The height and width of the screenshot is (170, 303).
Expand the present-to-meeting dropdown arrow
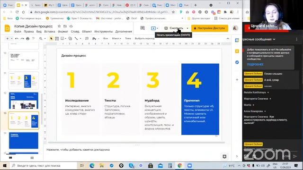[x=157, y=28]
